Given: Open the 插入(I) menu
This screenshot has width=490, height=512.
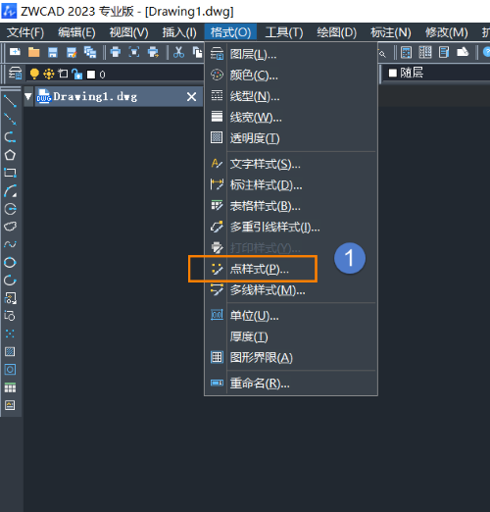Looking at the screenshot, I should [179, 32].
